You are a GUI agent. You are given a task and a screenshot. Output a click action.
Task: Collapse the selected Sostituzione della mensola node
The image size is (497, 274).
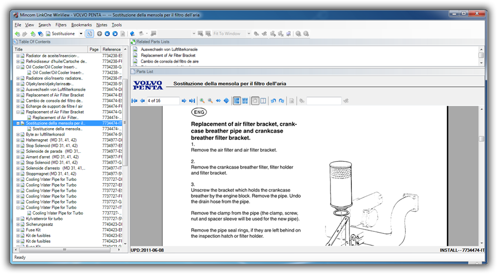pyautogui.click(x=18, y=123)
